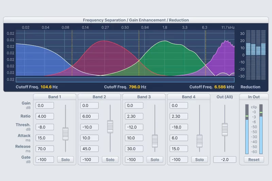Viewport: 272px width, 181px height.
Task: Click the Band 3 header label
Action: coord(144,97)
